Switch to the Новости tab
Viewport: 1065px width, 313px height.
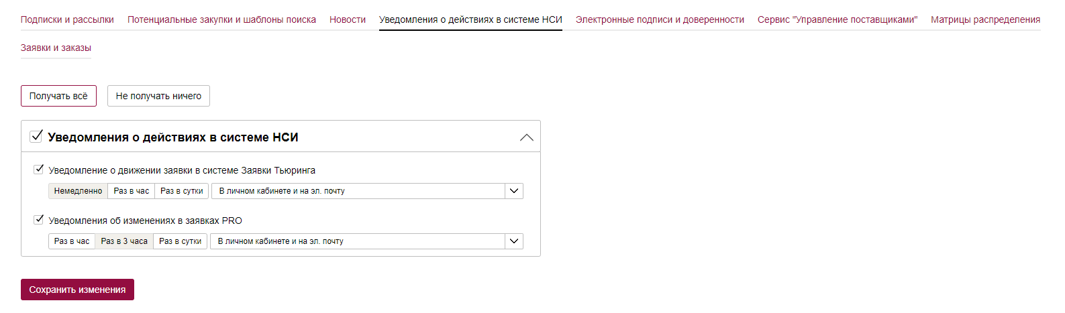348,20
